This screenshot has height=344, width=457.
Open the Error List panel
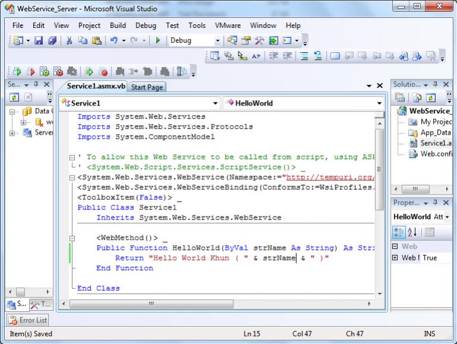point(28,320)
